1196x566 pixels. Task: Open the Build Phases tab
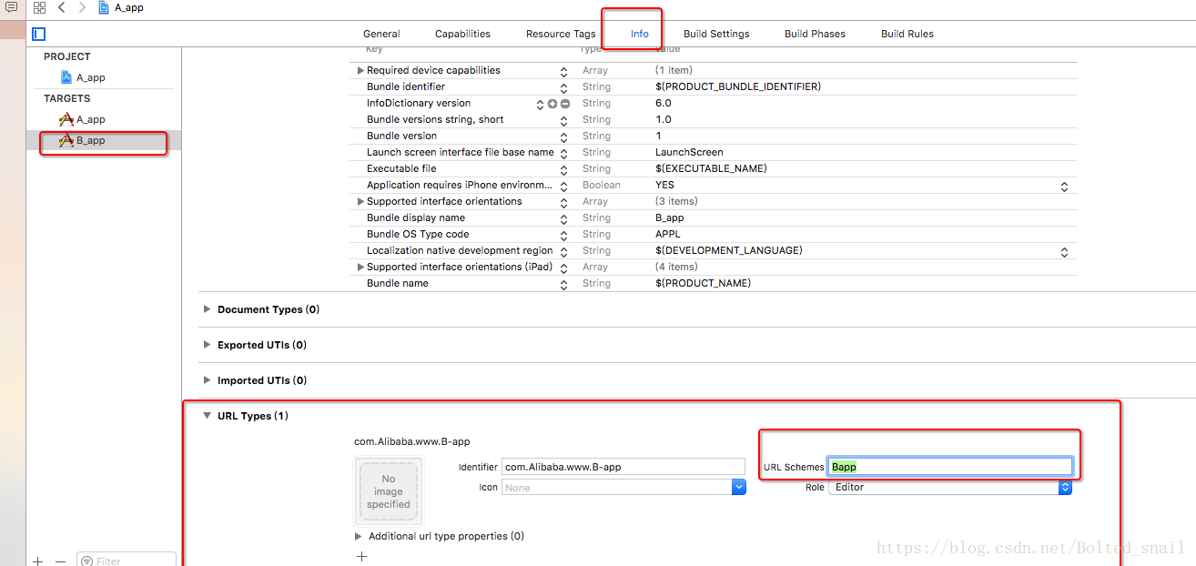coord(815,34)
